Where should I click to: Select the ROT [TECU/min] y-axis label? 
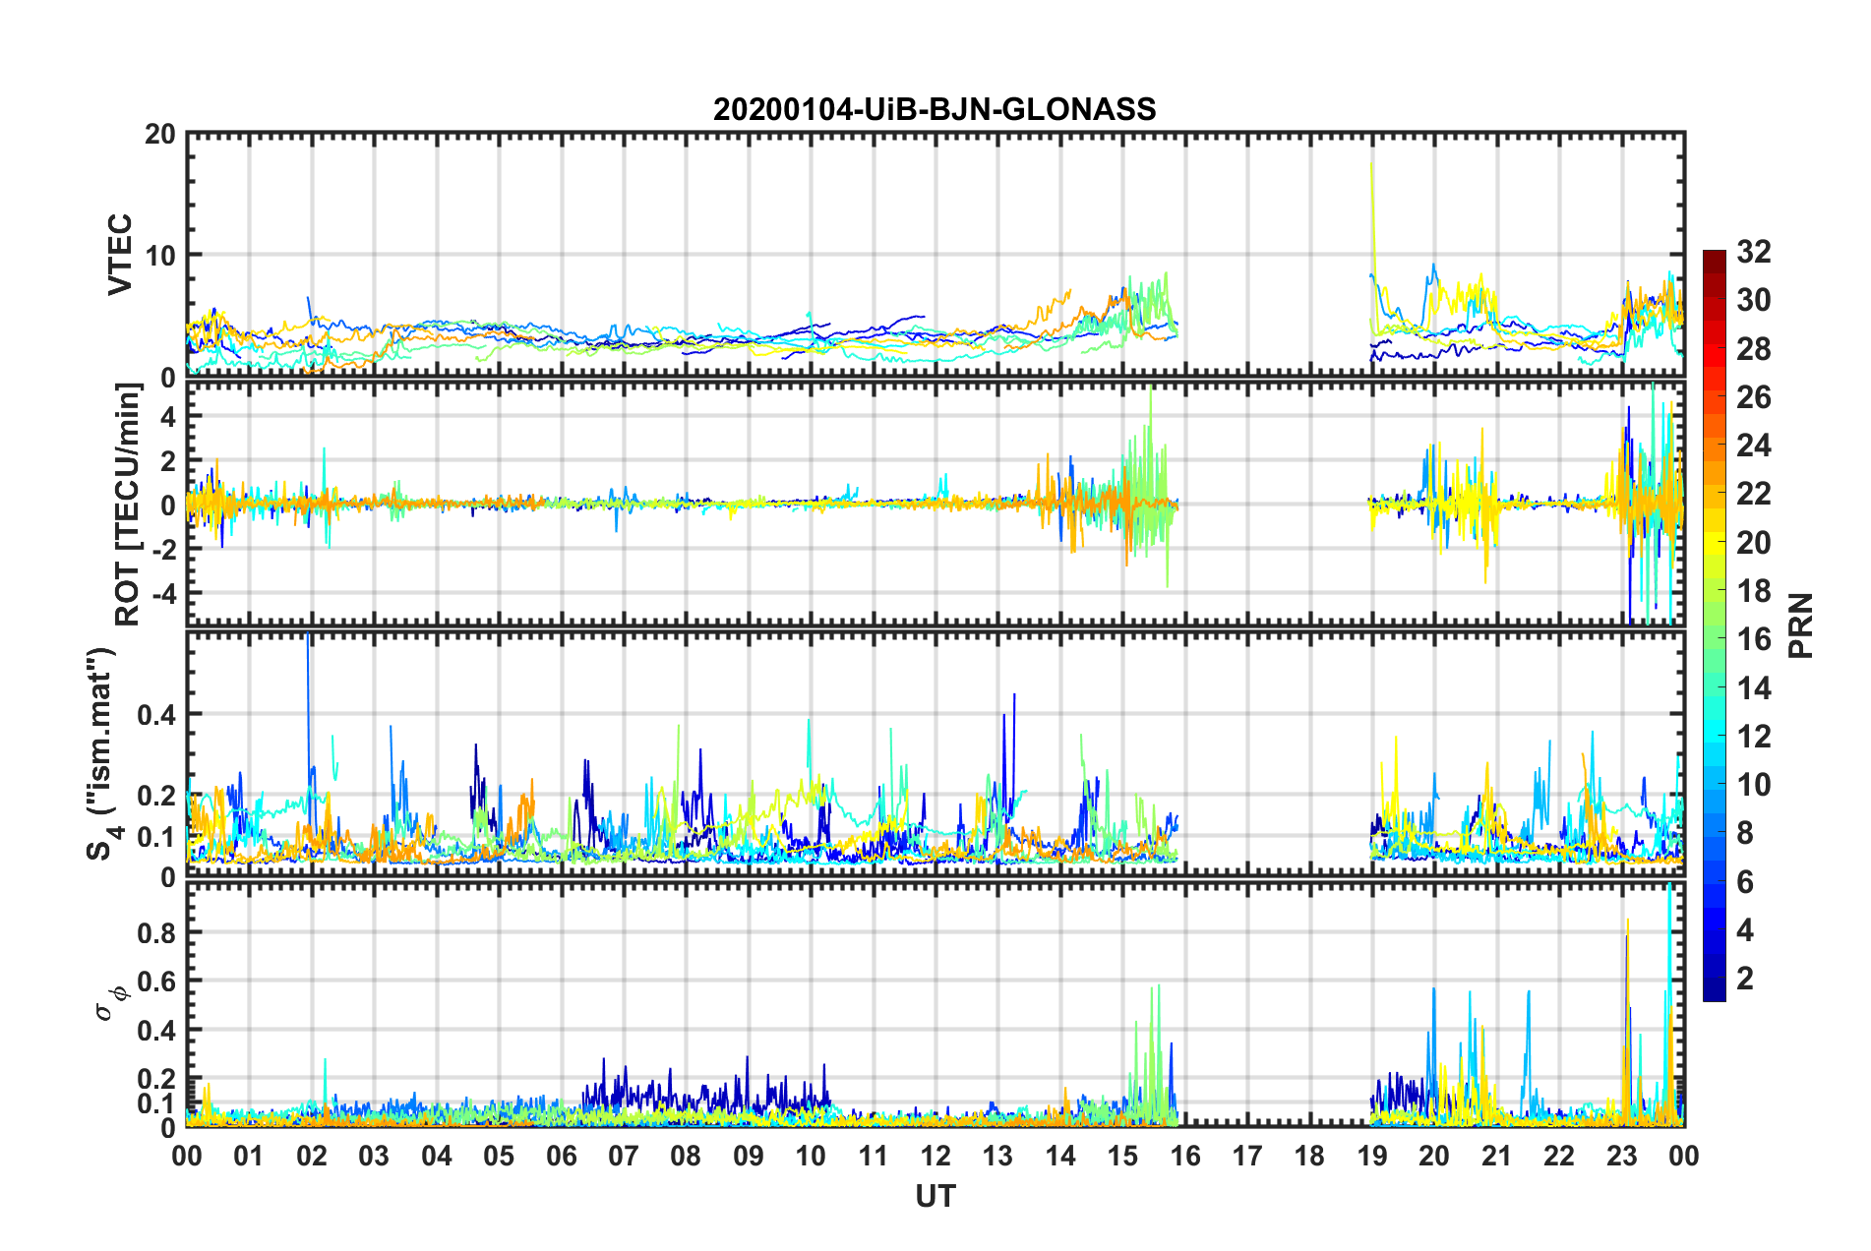tap(128, 504)
